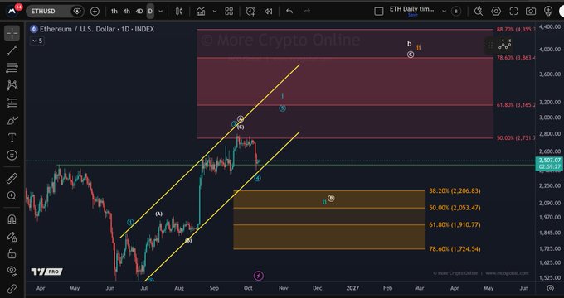Select the brush drawing tool
Image resolution: width=564 pixels, height=298 pixels.
tap(12, 120)
